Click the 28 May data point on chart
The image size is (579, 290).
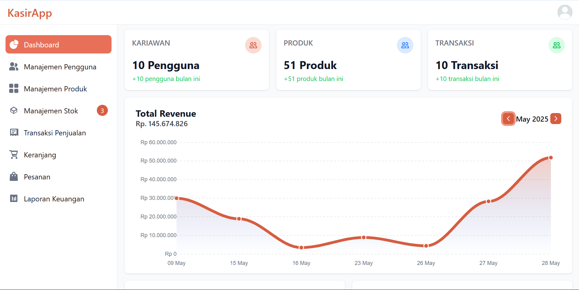point(551,158)
